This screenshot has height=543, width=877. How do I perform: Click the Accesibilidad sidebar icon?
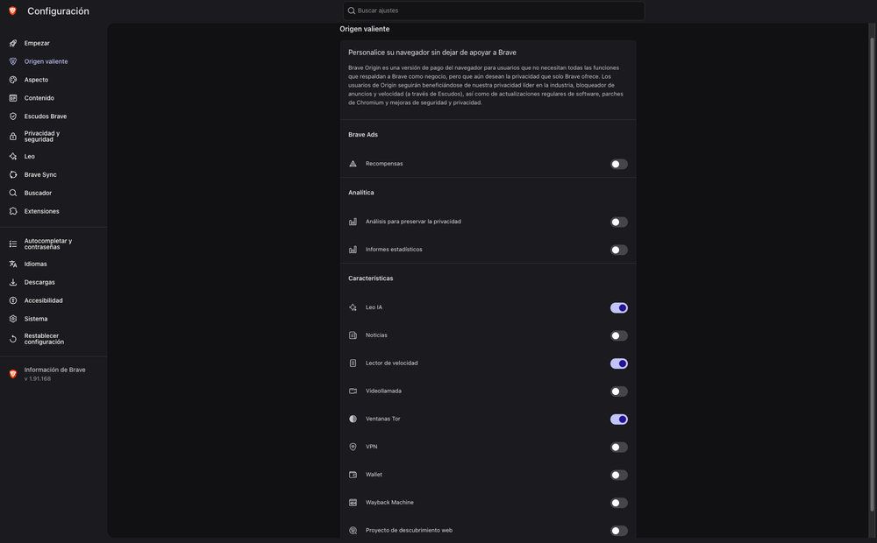[13, 300]
